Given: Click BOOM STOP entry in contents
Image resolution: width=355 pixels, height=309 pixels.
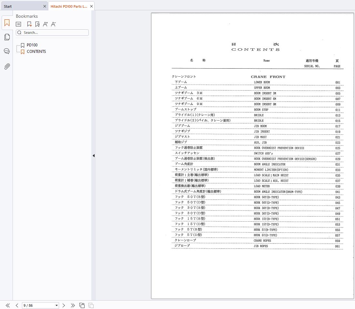Looking at the screenshot, I should [x=261, y=110].
